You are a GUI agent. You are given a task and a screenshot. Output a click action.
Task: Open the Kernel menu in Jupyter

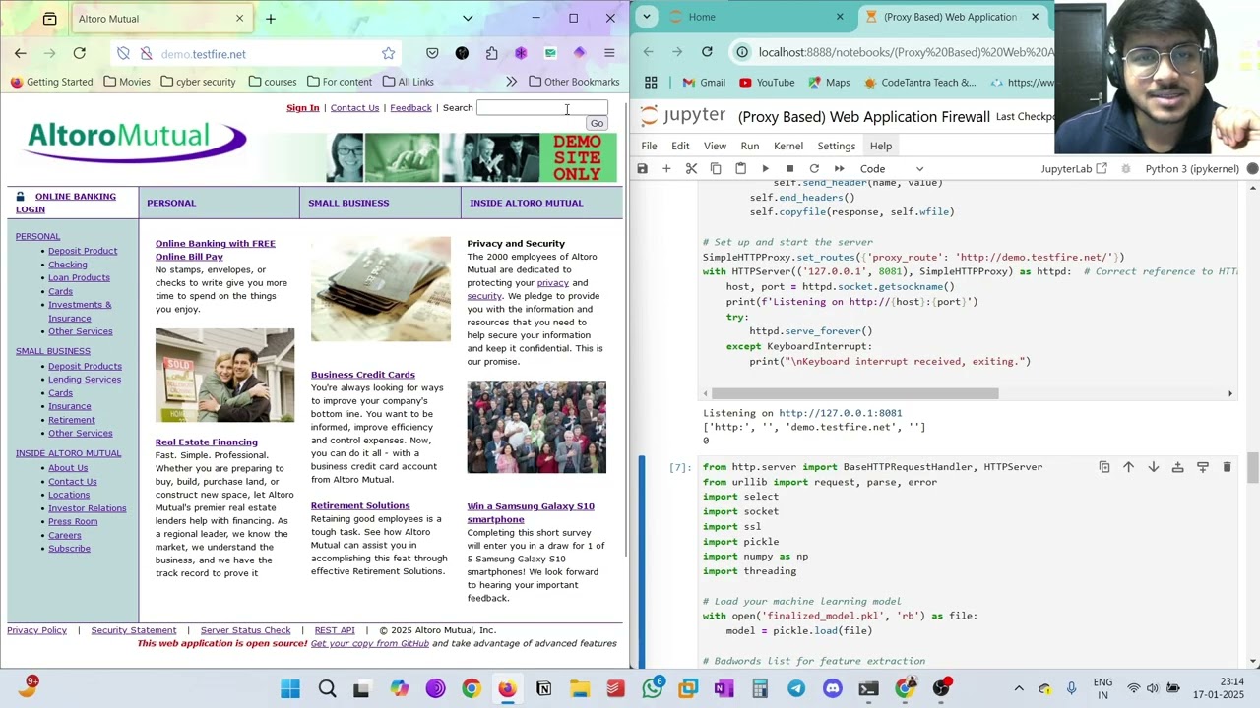(x=787, y=146)
